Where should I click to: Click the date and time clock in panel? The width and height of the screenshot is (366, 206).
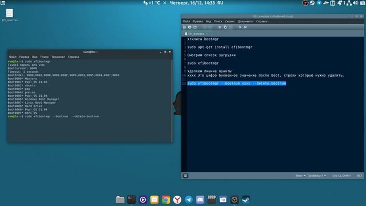(x=192, y=3)
